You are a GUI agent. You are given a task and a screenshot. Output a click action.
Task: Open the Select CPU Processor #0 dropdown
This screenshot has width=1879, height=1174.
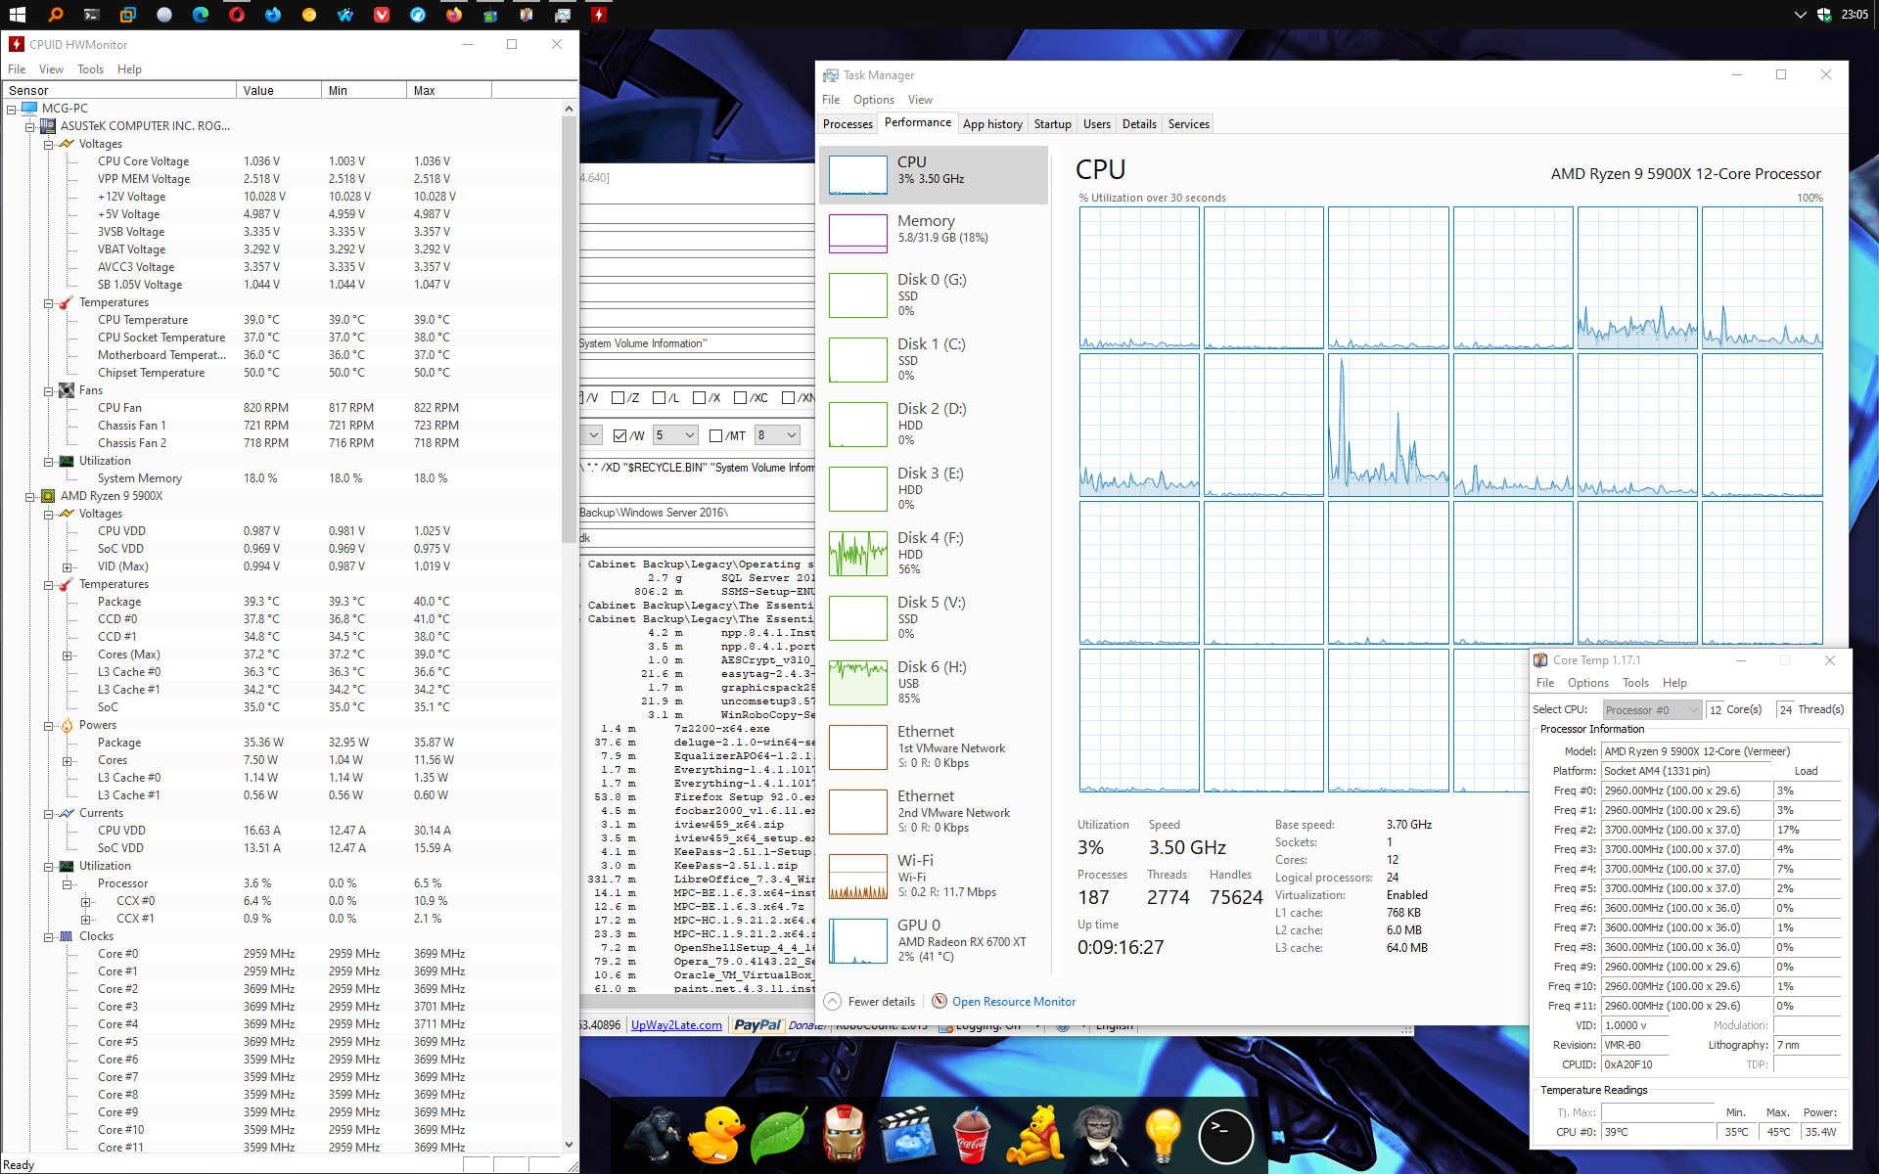coord(1652,710)
